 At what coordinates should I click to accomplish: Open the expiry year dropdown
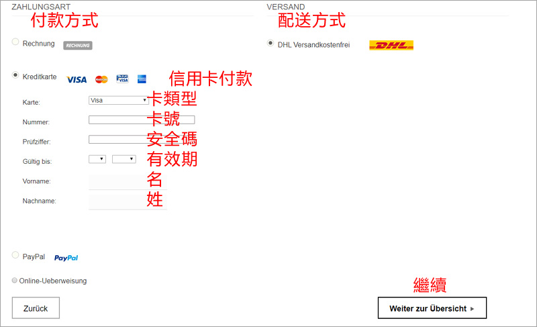point(124,159)
